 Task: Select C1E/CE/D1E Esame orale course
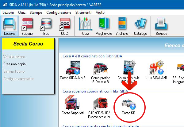[101, 106]
